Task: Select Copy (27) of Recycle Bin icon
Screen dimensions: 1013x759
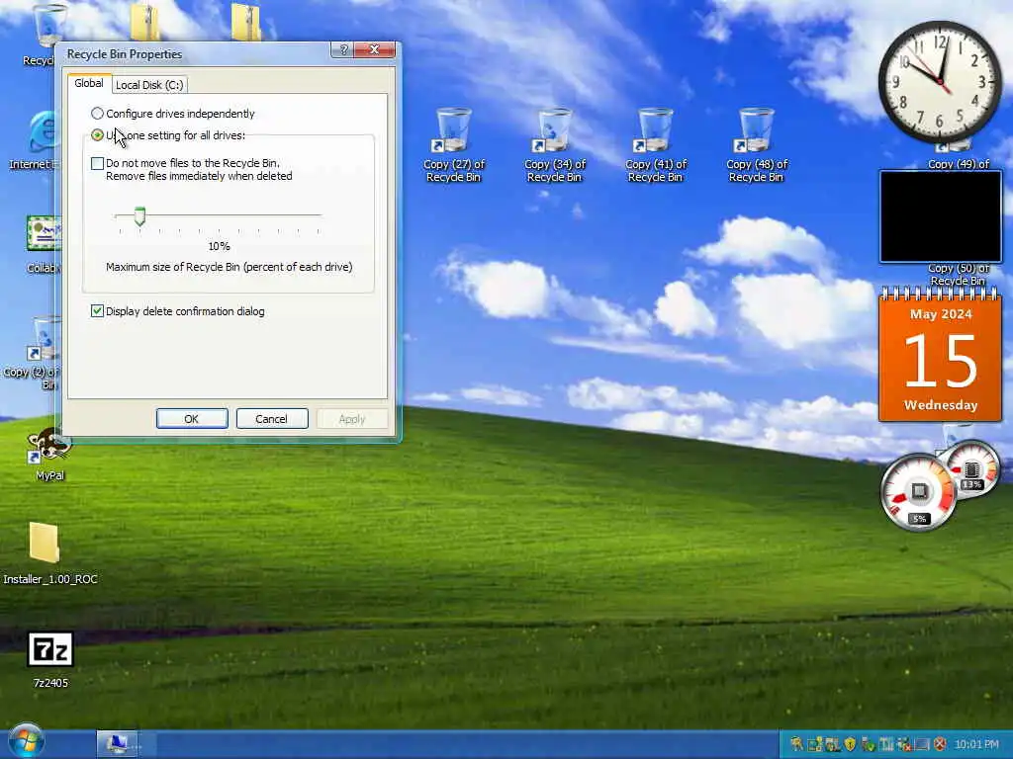Action: coord(454,146)
